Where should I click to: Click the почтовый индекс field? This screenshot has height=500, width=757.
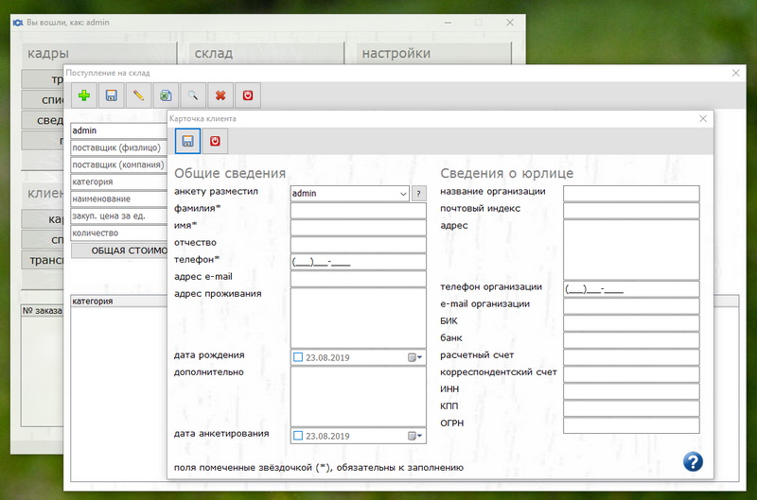tap(631, 211)
